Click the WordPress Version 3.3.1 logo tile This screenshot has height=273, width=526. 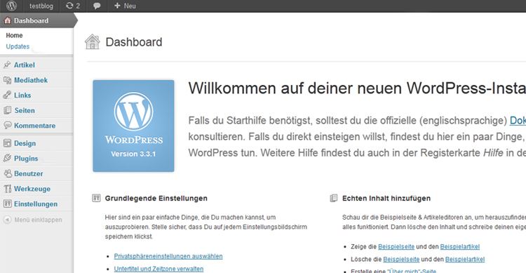[x=133, y=126]
